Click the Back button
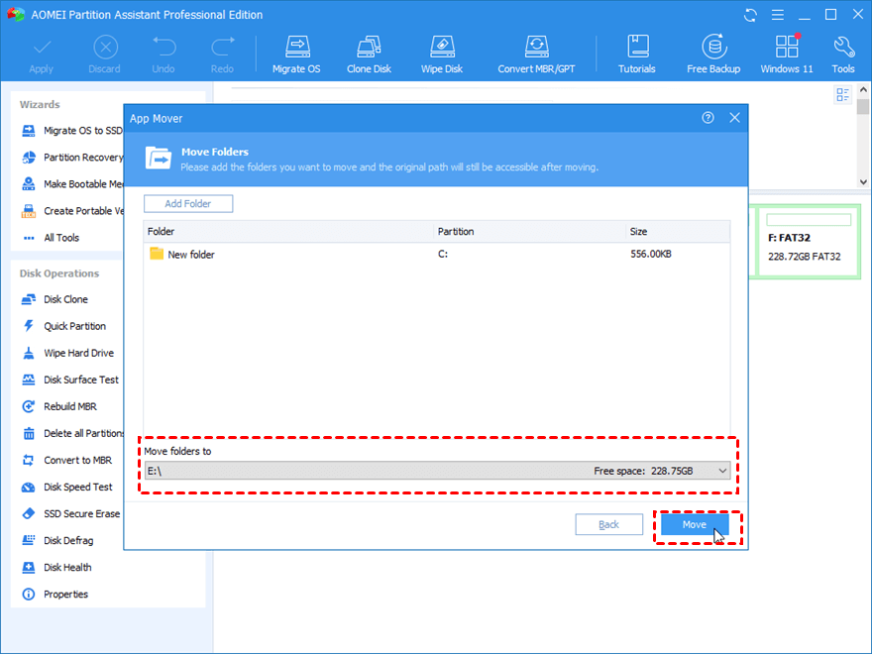The image size is (872, 654). point(609,524)
